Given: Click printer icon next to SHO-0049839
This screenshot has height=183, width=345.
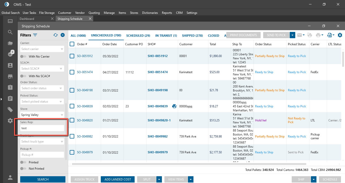Looking at the screenshot, I should coord(174,106).
